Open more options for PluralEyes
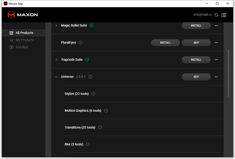This screenshot has height=159, width=235. 216,43
